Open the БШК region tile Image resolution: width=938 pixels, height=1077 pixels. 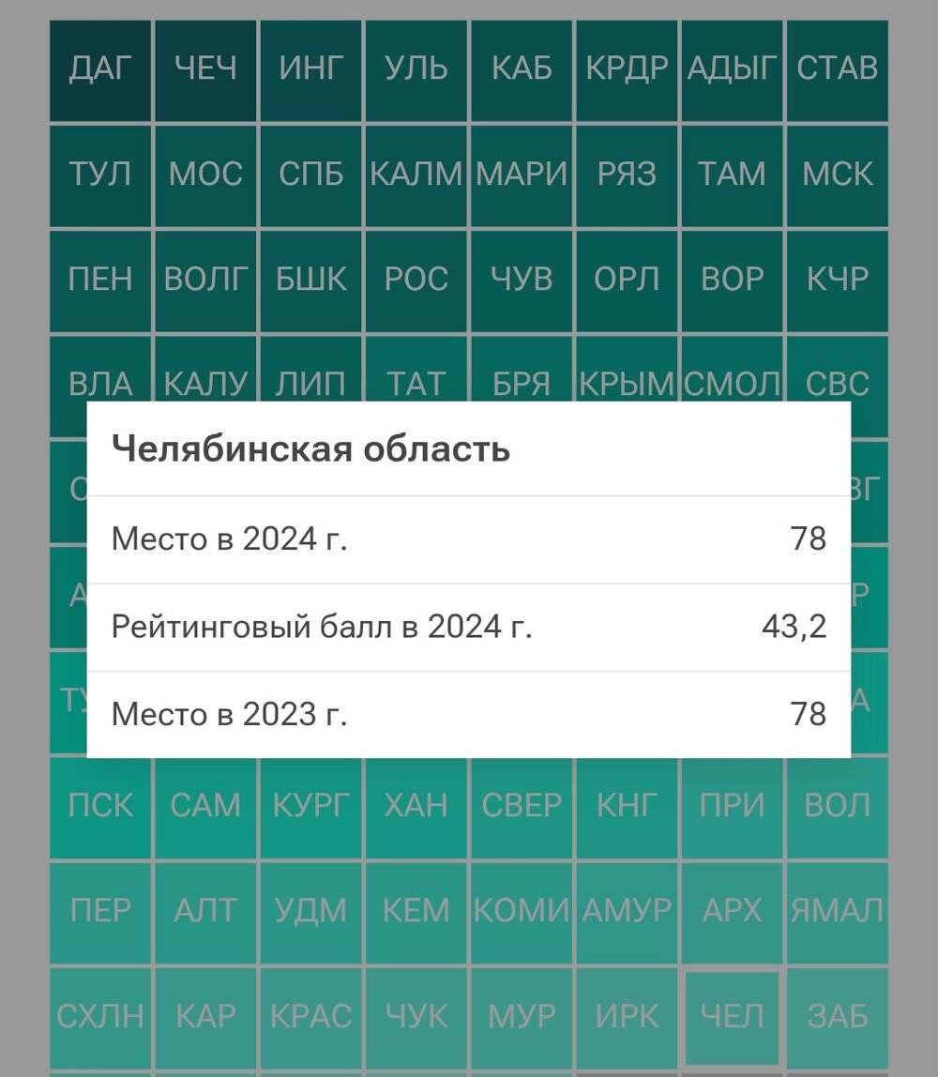[311, 280]
